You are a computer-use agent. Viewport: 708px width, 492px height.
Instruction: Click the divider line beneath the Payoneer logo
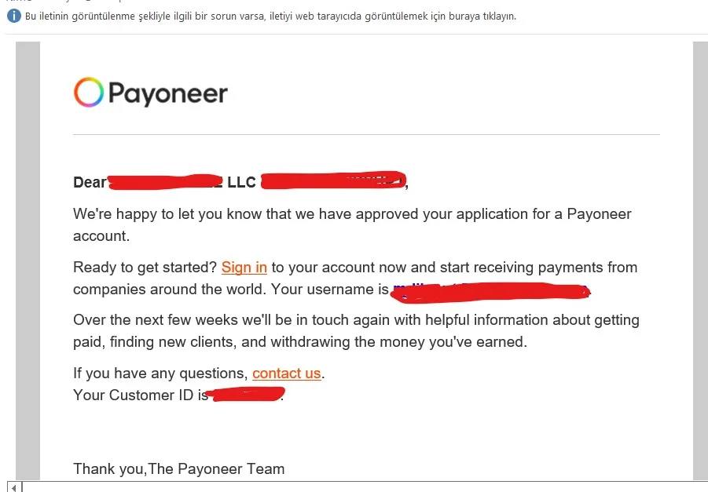pos(366,134)
